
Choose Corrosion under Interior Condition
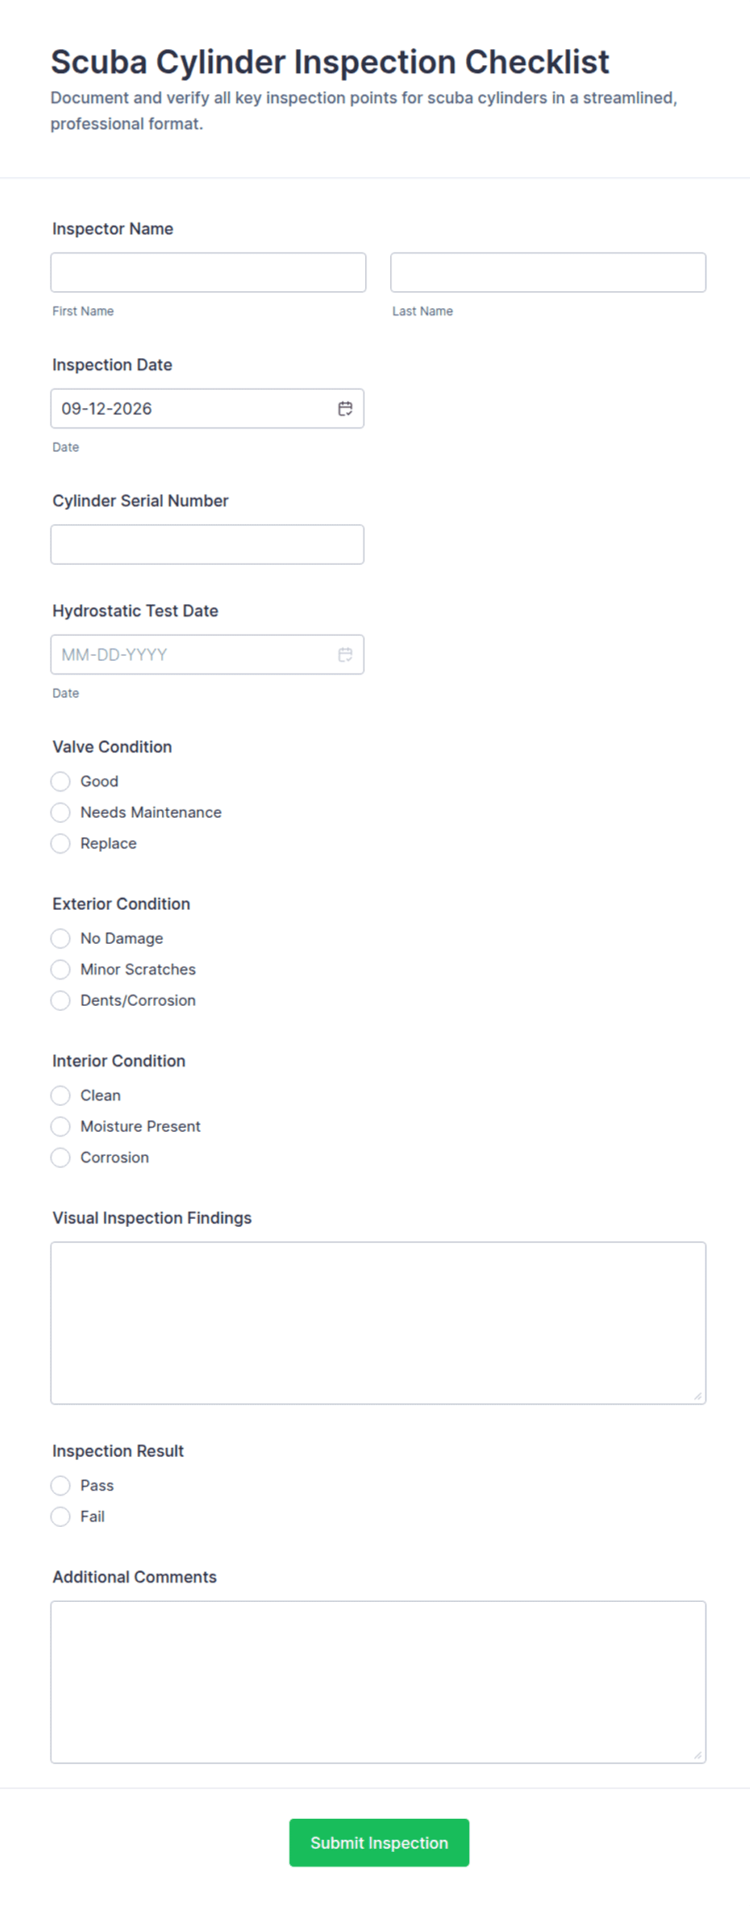point(60,1157)
